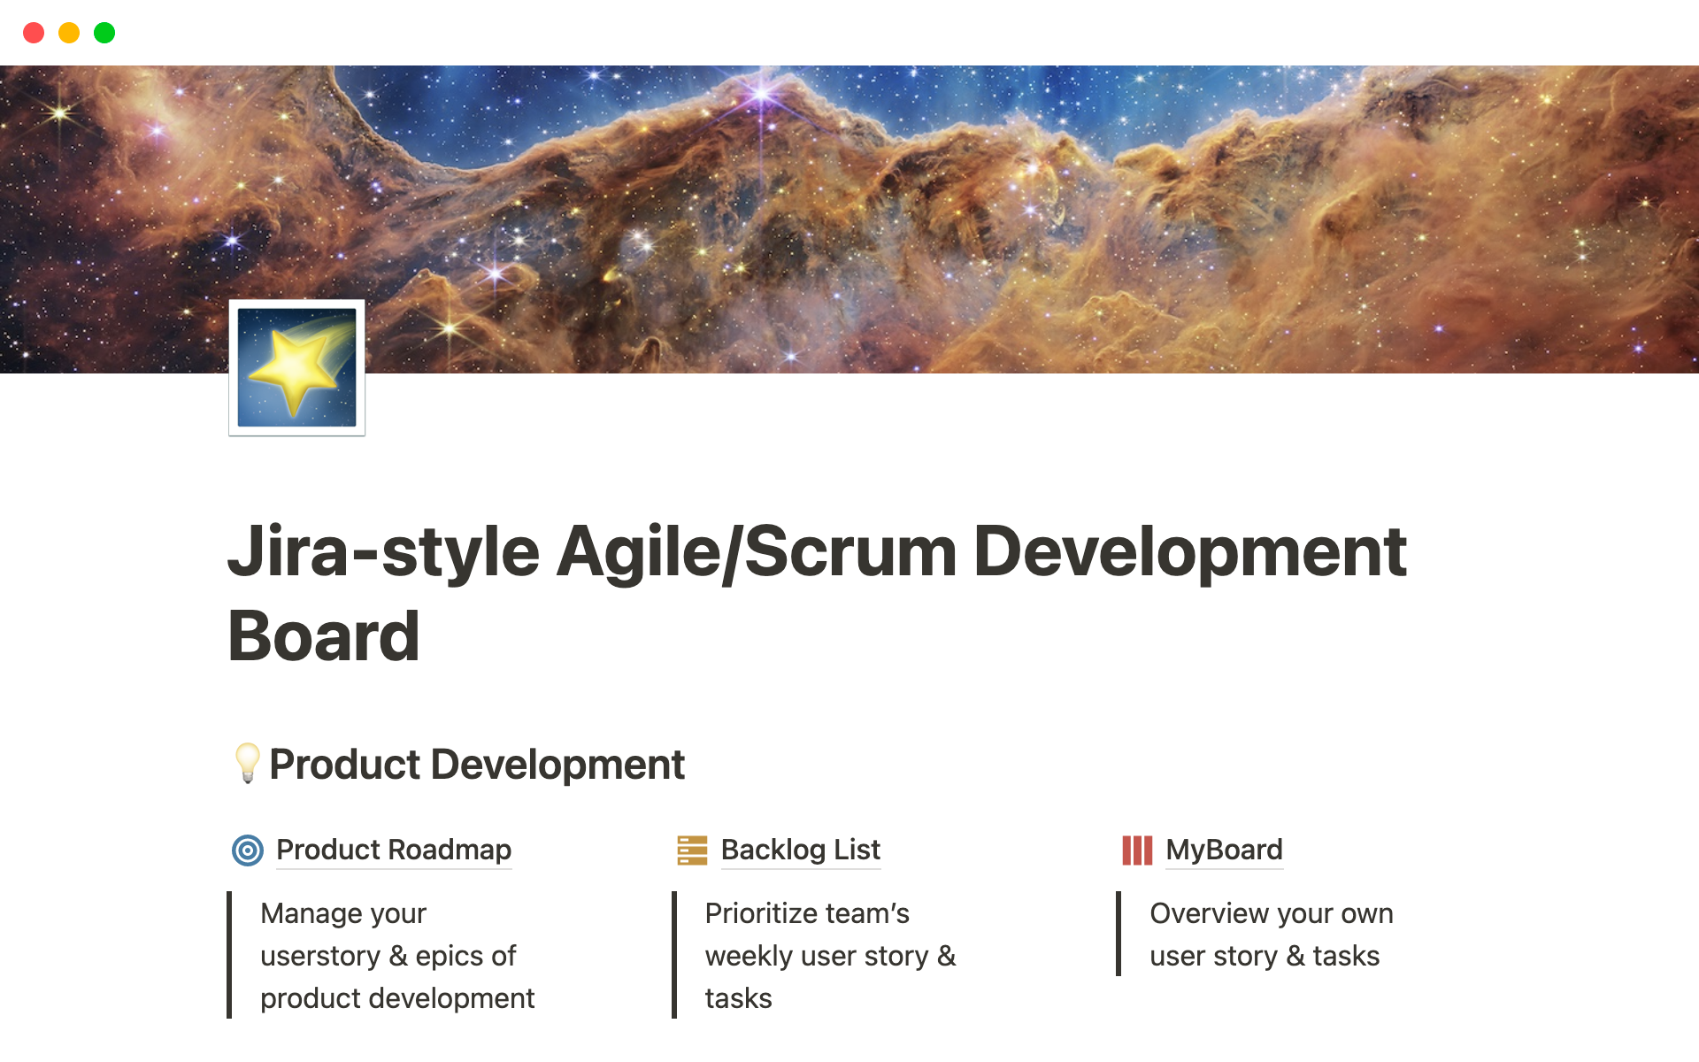
Task: Click the 'Prioritize team's weekly user story' quote text
Action: 829,956
